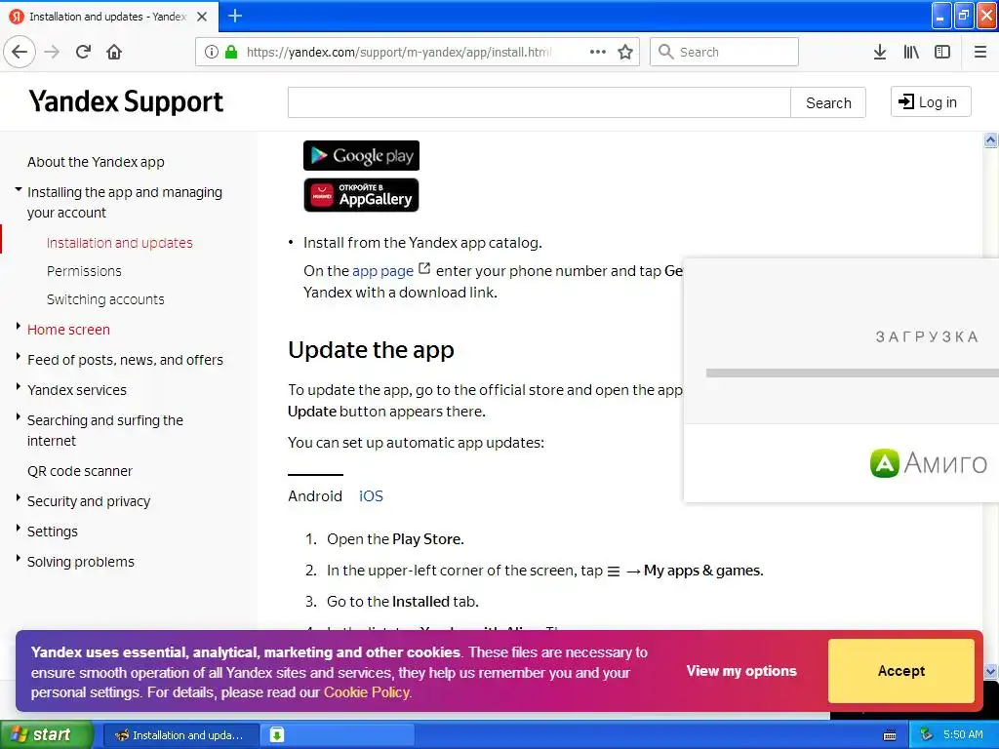Expand Feed of posts, news, and offers

tap(19, 357)
